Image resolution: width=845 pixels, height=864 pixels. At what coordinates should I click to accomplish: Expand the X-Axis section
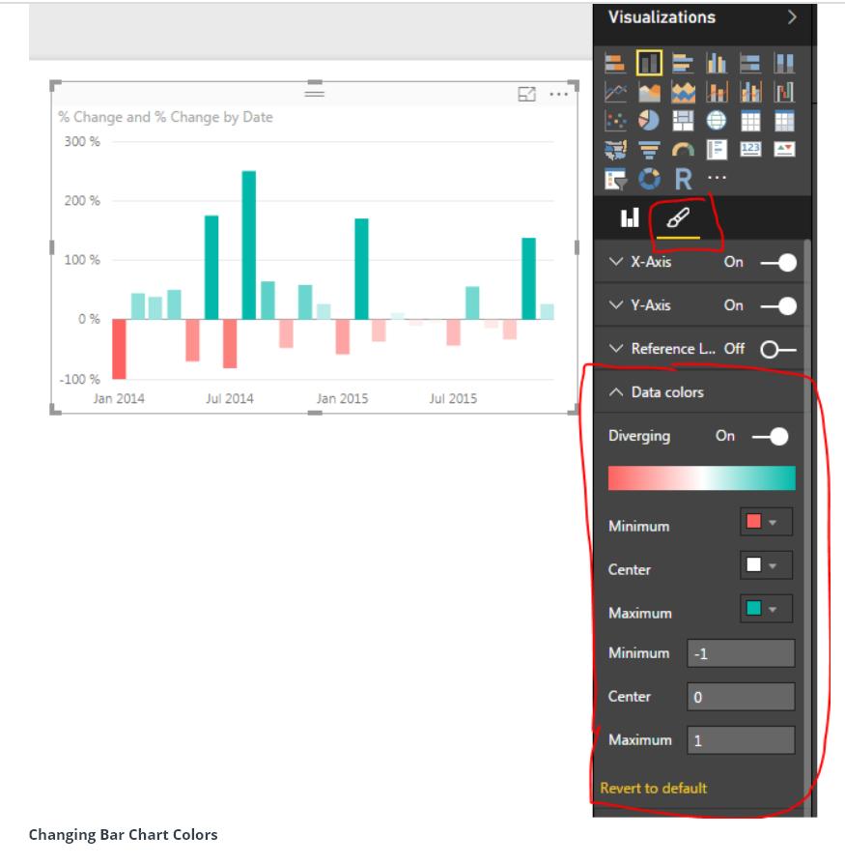click(x=616, y=262)
